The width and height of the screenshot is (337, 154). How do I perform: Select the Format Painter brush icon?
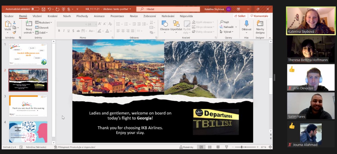click(x=14, y=32)
